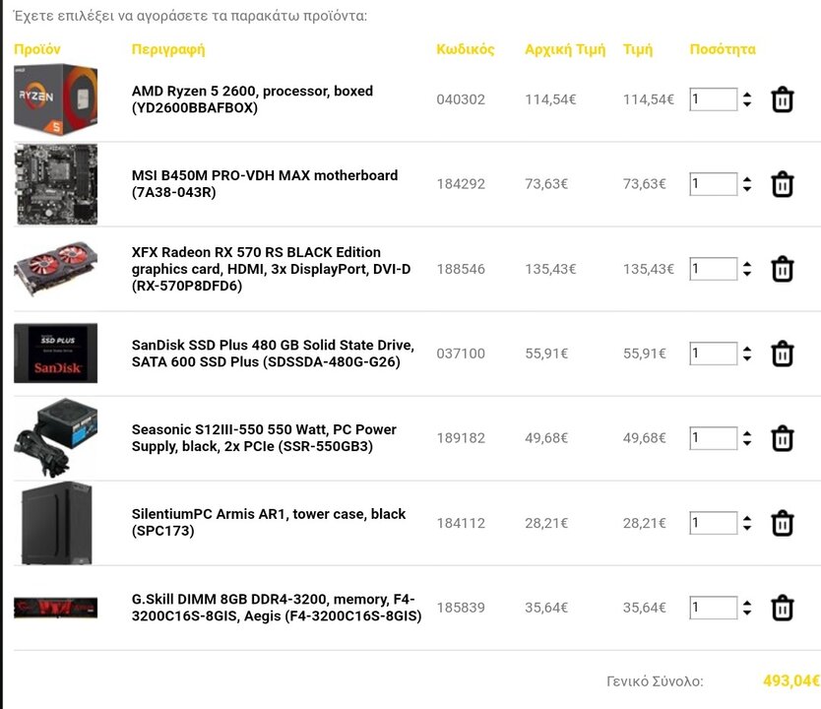
Task: Click the G.Skill memory quantity field
Action: tap(713, 608)
